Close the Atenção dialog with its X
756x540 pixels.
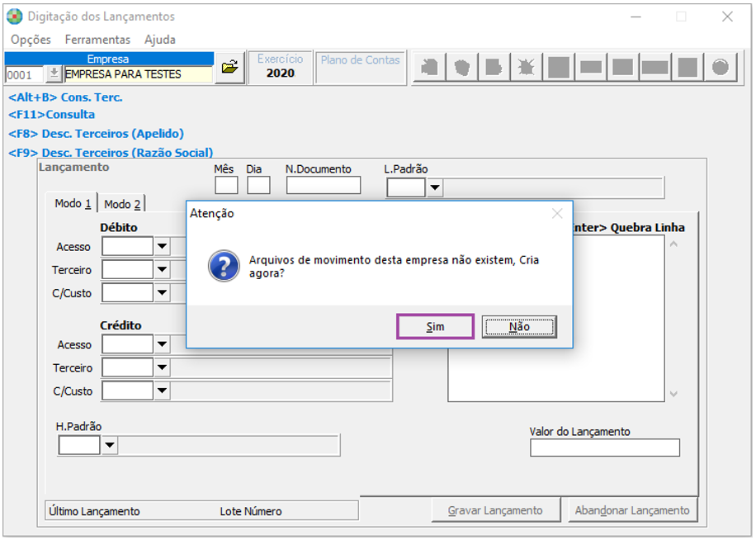coord(557,214)
